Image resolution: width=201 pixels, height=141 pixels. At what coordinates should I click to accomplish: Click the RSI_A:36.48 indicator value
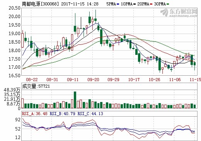[35, 114]
